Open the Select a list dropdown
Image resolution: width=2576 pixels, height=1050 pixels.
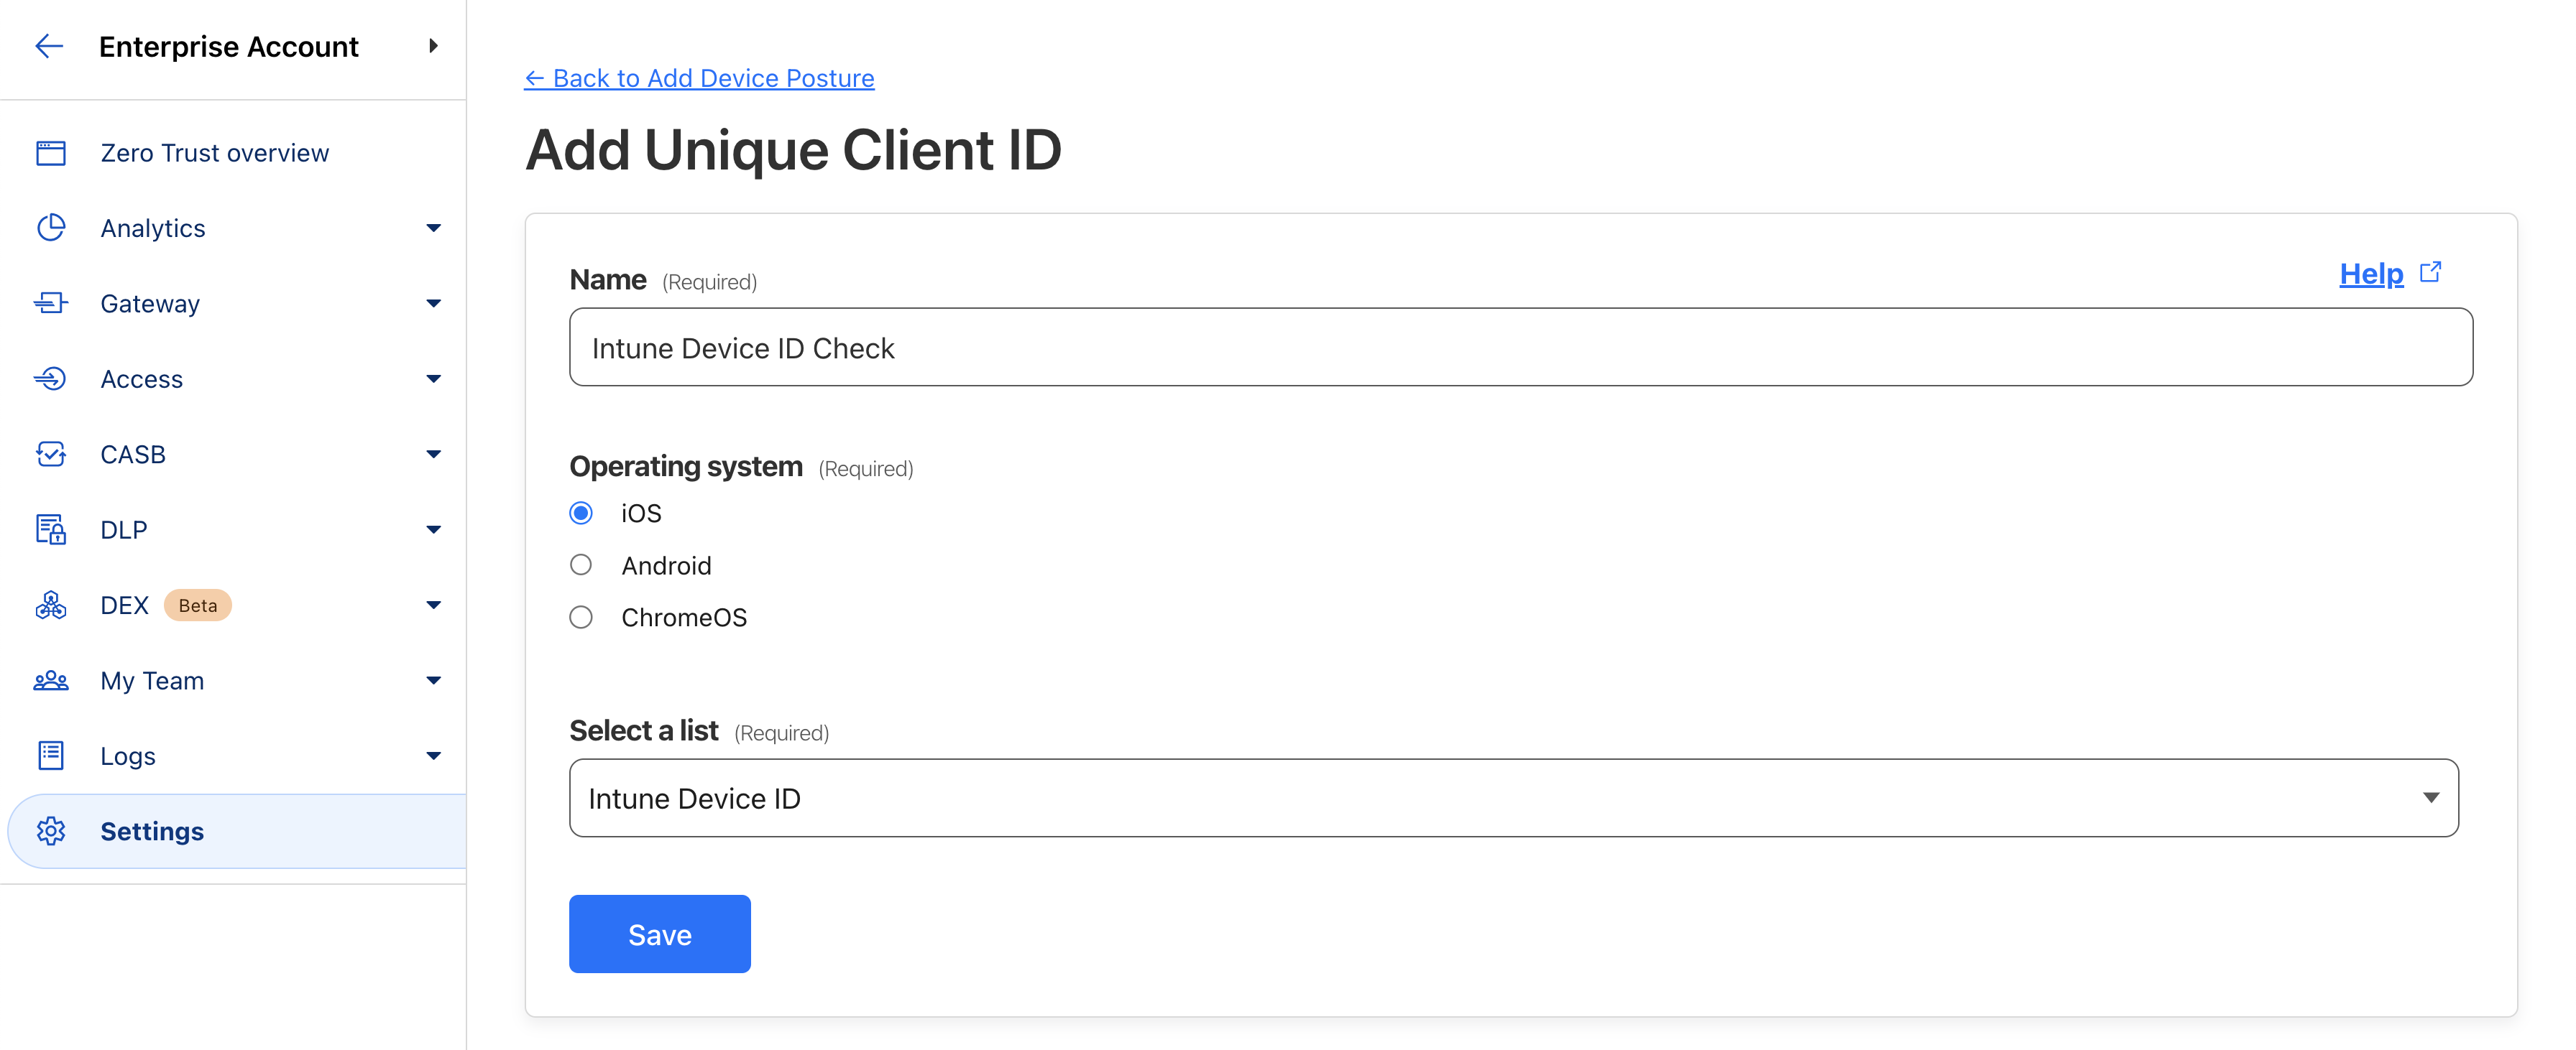1513,797
